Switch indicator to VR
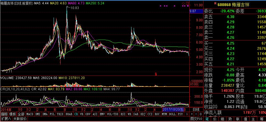 pos(82,114)
